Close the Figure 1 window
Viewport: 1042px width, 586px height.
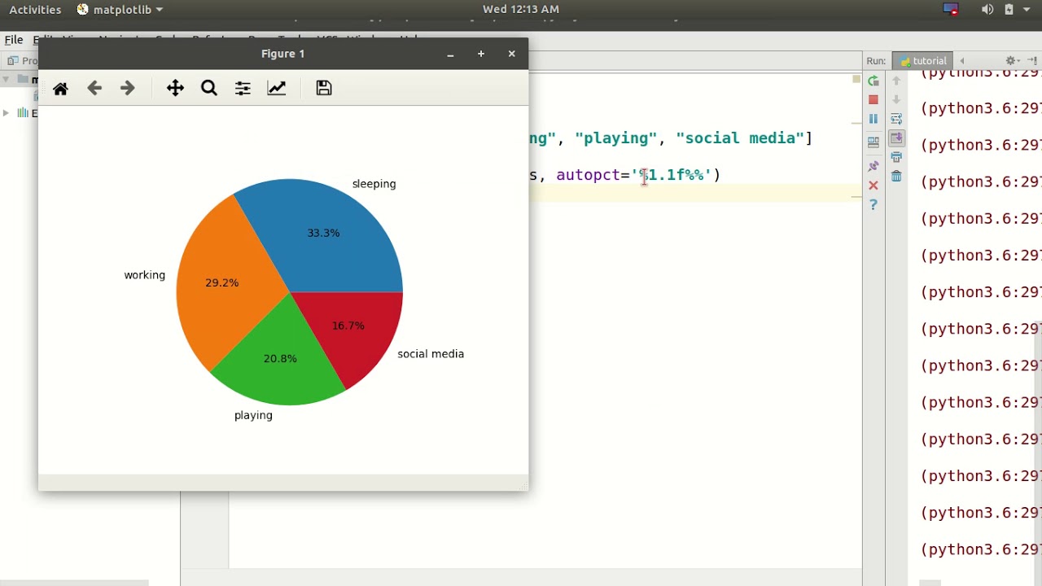point(511,54)
